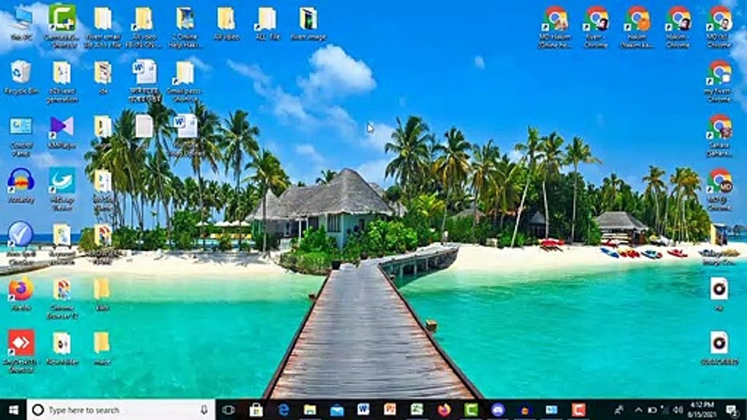Select the Control Panel desktop icon
The width and height of the screenshot is (747, 420).
coord(21,136)
